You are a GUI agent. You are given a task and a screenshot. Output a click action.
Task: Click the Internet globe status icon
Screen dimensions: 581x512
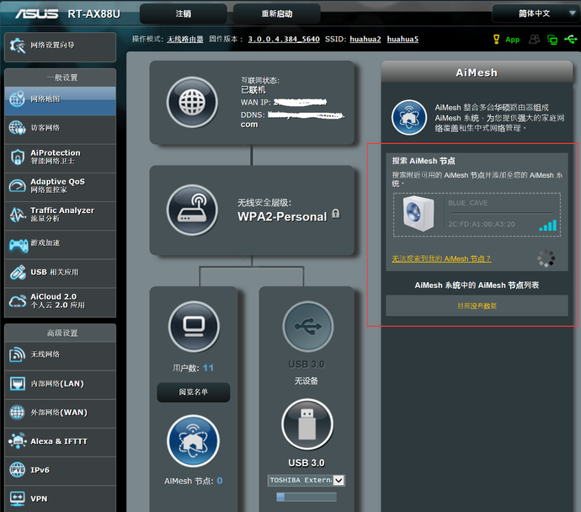pos(192,102)
